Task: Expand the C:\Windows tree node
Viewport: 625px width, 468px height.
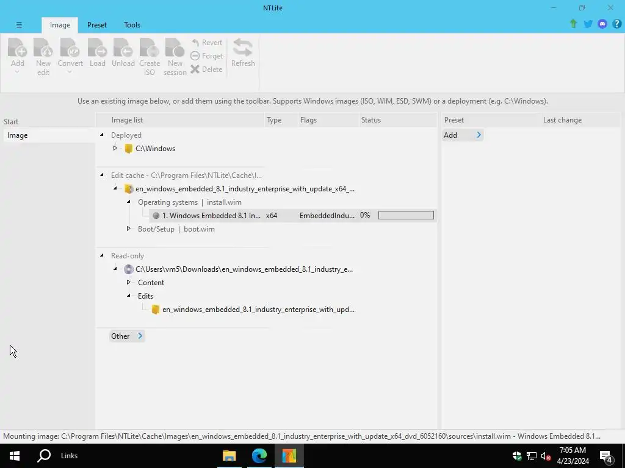Action: (115, 148)
